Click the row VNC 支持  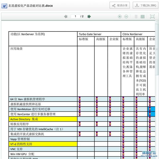pyautogui.click(x=43, y=149)
